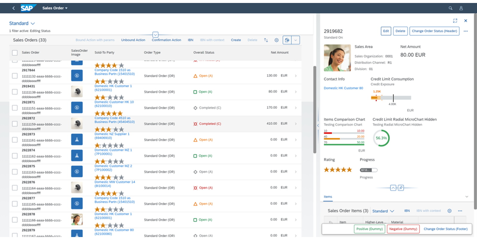Viewport: 477px width, 240px height.
Task: Pin the detail header
Action: [x=401, y=188]
